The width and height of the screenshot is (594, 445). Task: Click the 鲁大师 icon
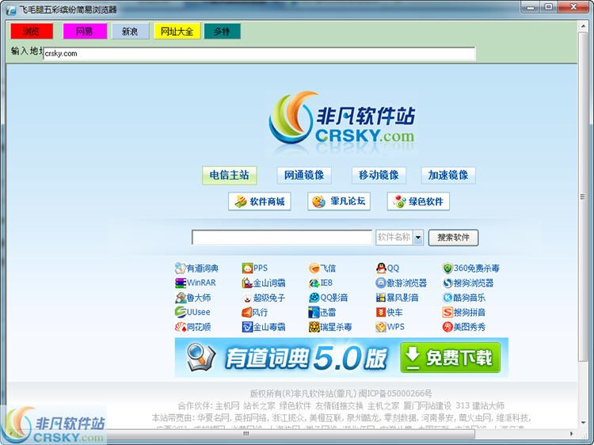click(181, 298)
